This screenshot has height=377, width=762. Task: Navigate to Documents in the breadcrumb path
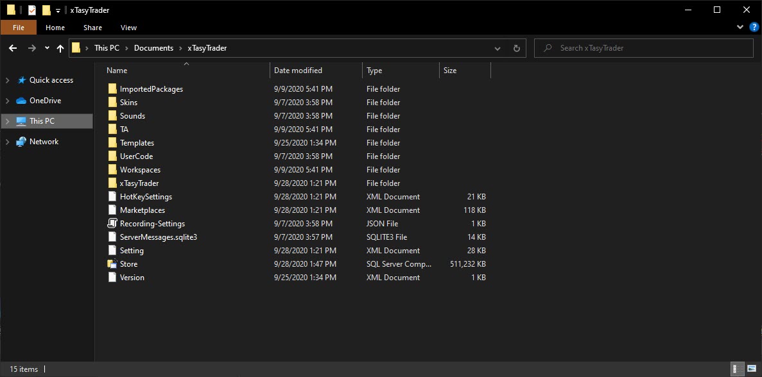(153, 48)
